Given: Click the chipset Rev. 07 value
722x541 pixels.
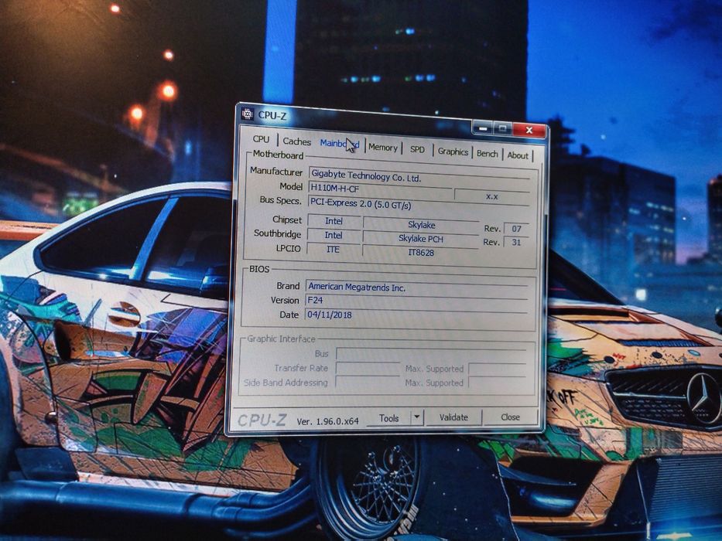Looking at the screenshot, I should 516,229.
